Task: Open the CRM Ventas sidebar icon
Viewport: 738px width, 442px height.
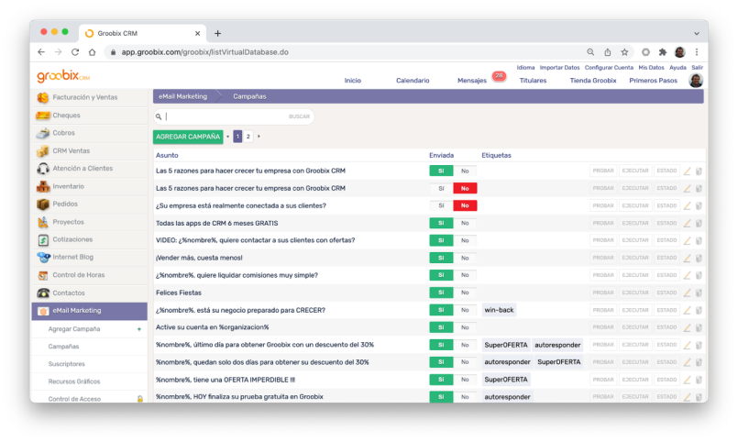Action: coord(43,151)
